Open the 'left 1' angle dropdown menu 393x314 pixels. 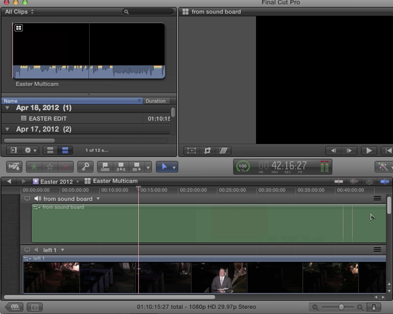(62, 250)
